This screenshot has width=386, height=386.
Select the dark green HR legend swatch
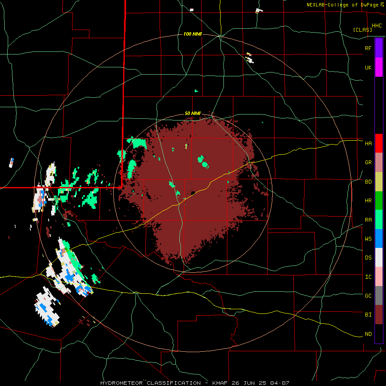pyautogui.click(x=379, y=201)
